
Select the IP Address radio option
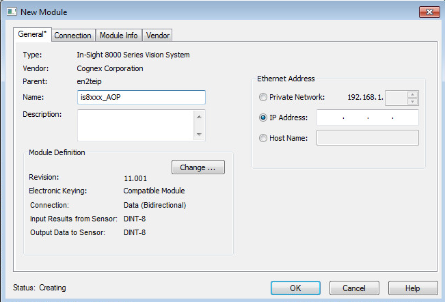pyautogui.click(x=263, y=118)
